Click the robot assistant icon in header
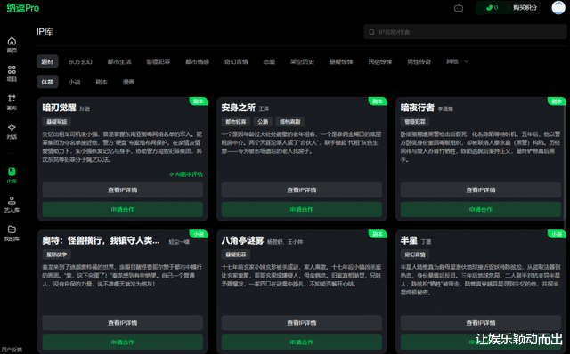Viewport: 570px width, 354px height. (x=459, y=8)
